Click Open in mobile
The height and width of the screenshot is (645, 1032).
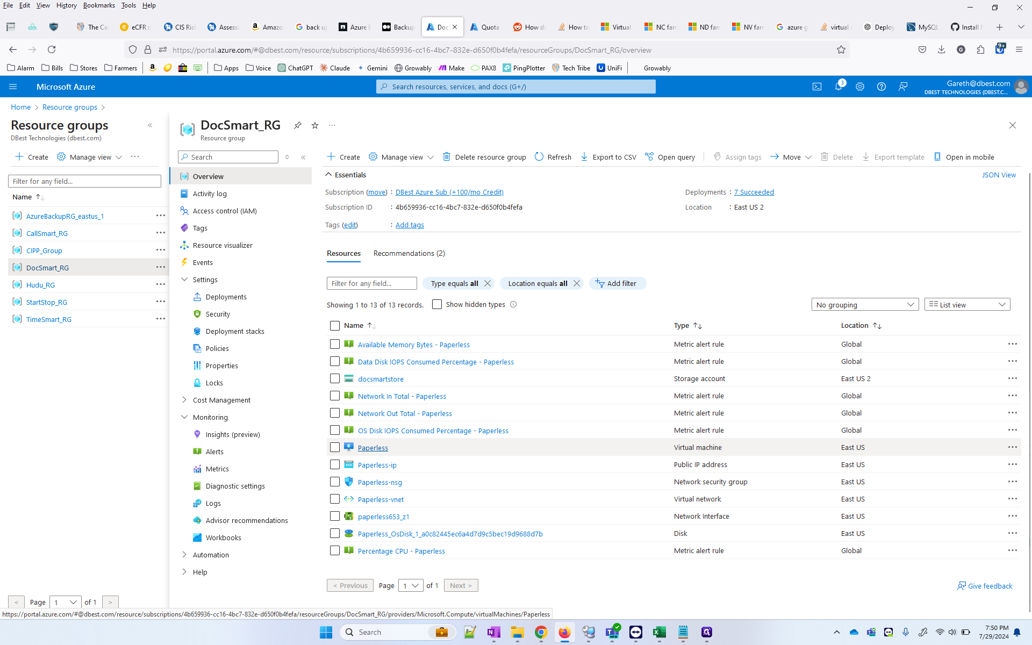[x=964, y=157]
